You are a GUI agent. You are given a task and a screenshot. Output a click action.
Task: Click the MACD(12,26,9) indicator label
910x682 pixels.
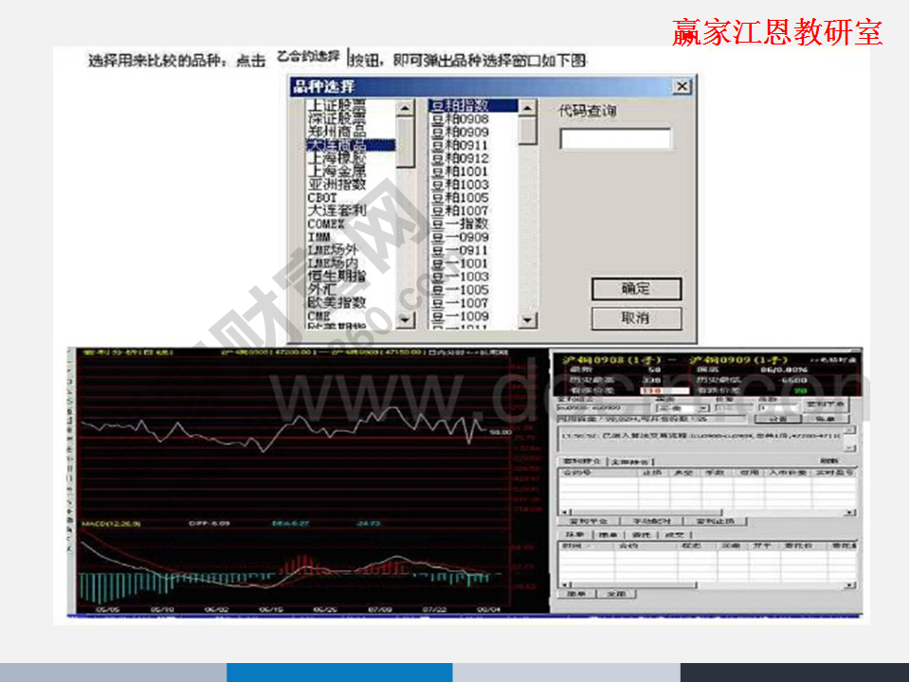[110, 522]
